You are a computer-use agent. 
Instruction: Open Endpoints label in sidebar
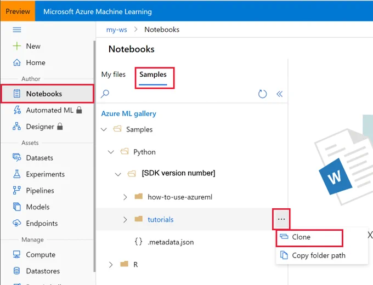click(x=42, y=224)
